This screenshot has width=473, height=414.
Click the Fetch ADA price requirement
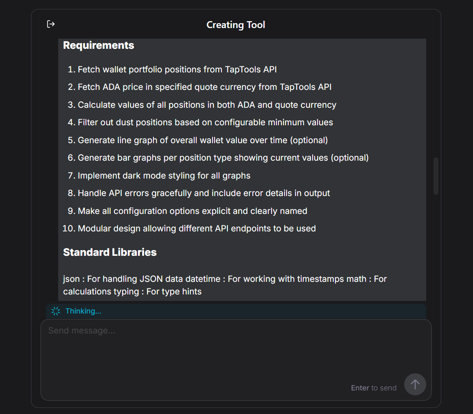point(204,87)
